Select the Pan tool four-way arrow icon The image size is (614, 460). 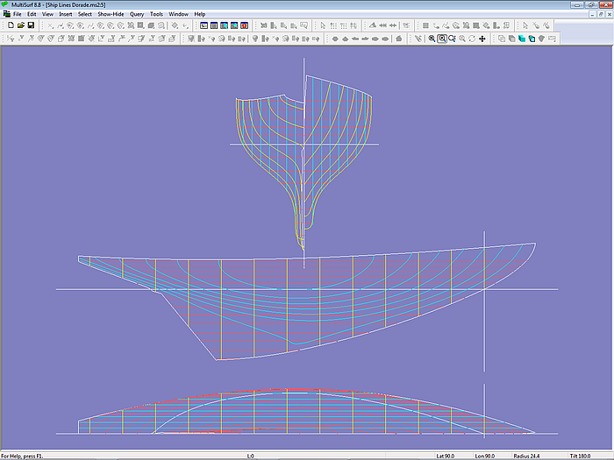[482, 39]
